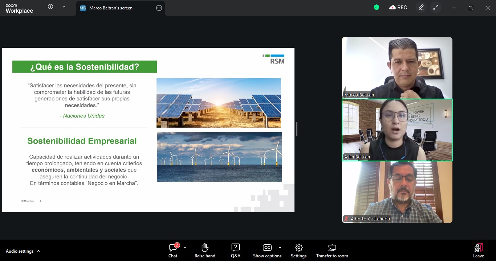Open meeting Settings gear
The height and width of the screenshot is (261, 496).
tap(299, 250)
